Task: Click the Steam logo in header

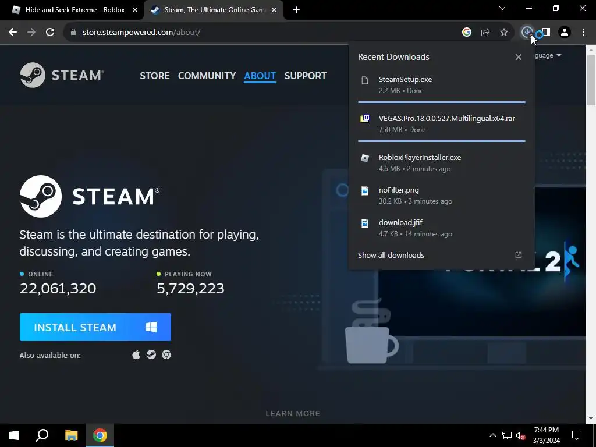Action: point(62,75)
